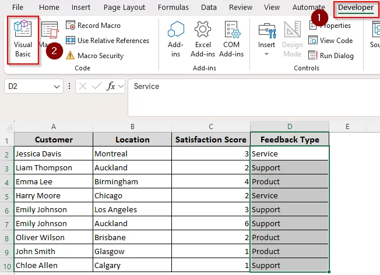This screenshot has width=380, height=275.
Task: Select column A header
Action: click(54, 126)
